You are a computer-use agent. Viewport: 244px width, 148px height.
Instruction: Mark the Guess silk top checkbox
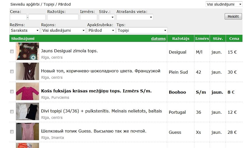12,132
